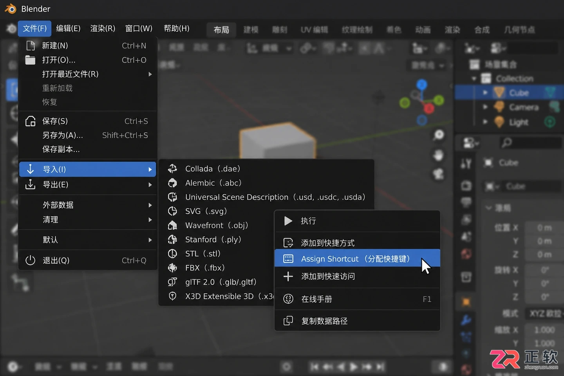Open the 编辑(E) menu
The image size is (564, 376).
pyautogui.click(x=68, y=28)
